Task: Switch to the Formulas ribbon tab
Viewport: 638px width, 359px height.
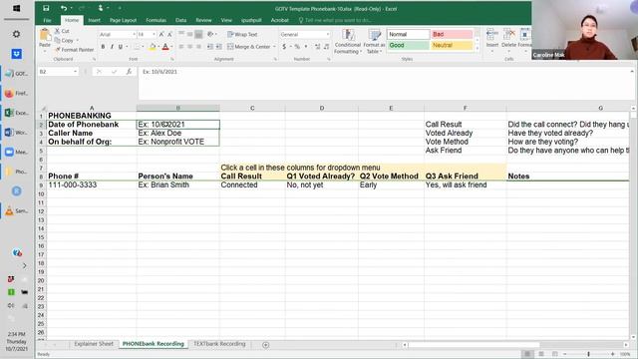Action: [x=156, y=20]
